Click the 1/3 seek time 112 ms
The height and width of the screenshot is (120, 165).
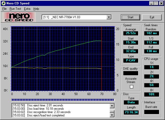pyautogui.click(x=152, y=42)
